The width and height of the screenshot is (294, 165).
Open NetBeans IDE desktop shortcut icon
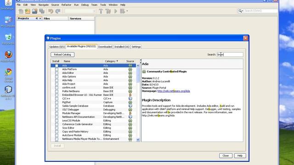click(8, 90)
